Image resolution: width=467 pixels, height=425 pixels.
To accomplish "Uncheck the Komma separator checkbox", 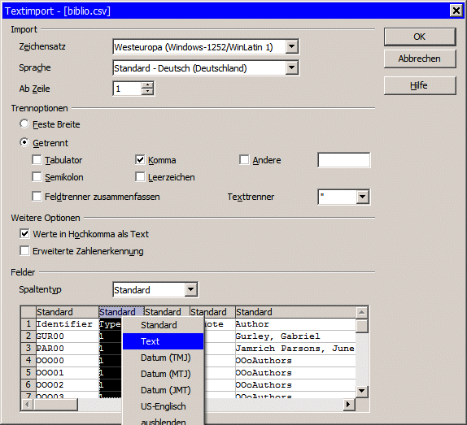I will click(x=140, y=160).
